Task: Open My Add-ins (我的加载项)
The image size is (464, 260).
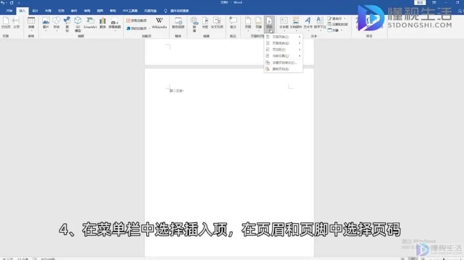Action: pyautogui.click(x=136, y=29)
